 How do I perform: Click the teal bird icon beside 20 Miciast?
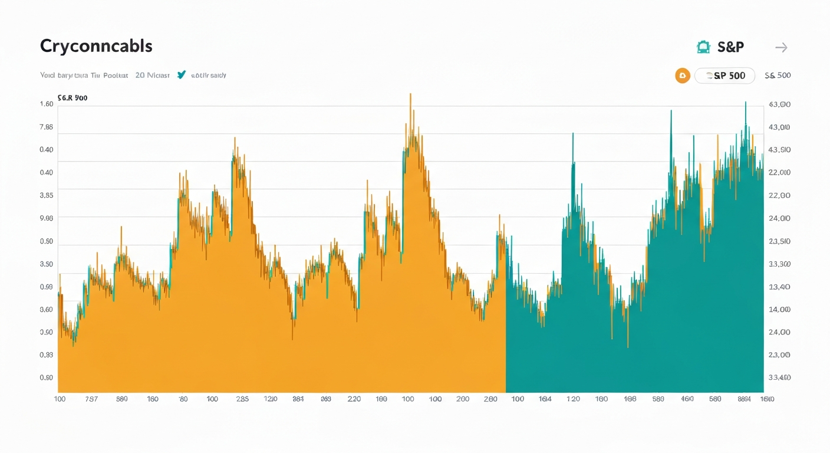click(x=182, y=75)
